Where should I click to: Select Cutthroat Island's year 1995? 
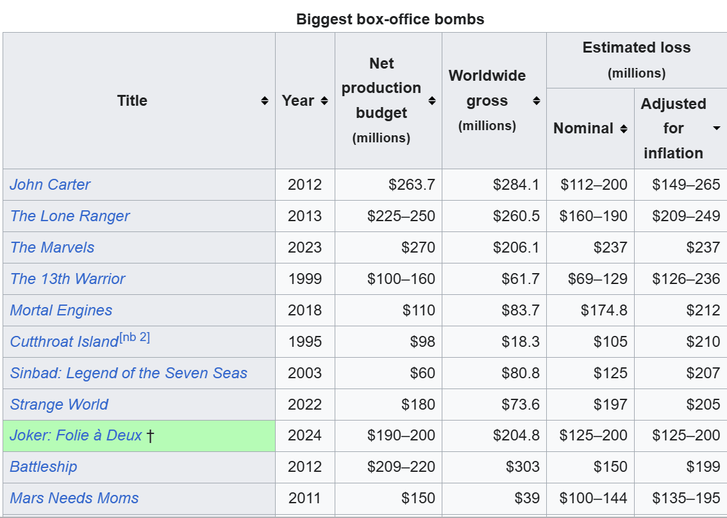(305, 342)
